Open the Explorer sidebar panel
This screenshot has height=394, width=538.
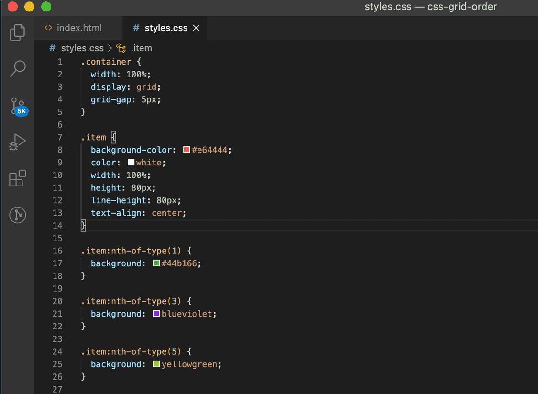[x=18, y=33]
